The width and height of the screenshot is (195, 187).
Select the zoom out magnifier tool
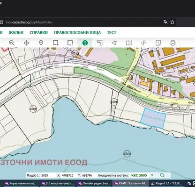pyautogui.click(x=12, y=43)
